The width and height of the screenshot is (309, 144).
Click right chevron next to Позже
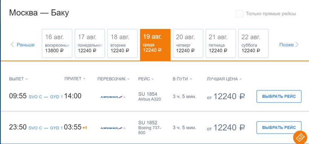pos(297,45)
